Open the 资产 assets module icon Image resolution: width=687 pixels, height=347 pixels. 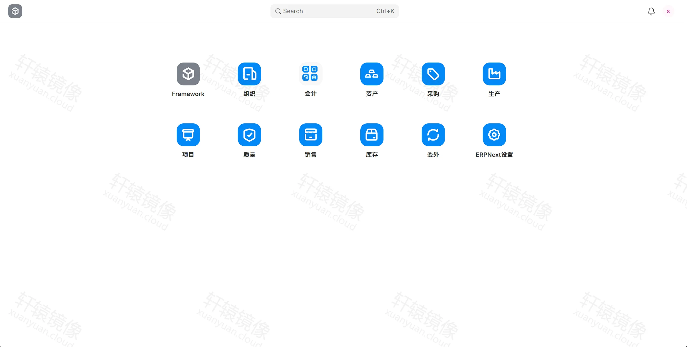pyautogui.click(x=372, y=74)
